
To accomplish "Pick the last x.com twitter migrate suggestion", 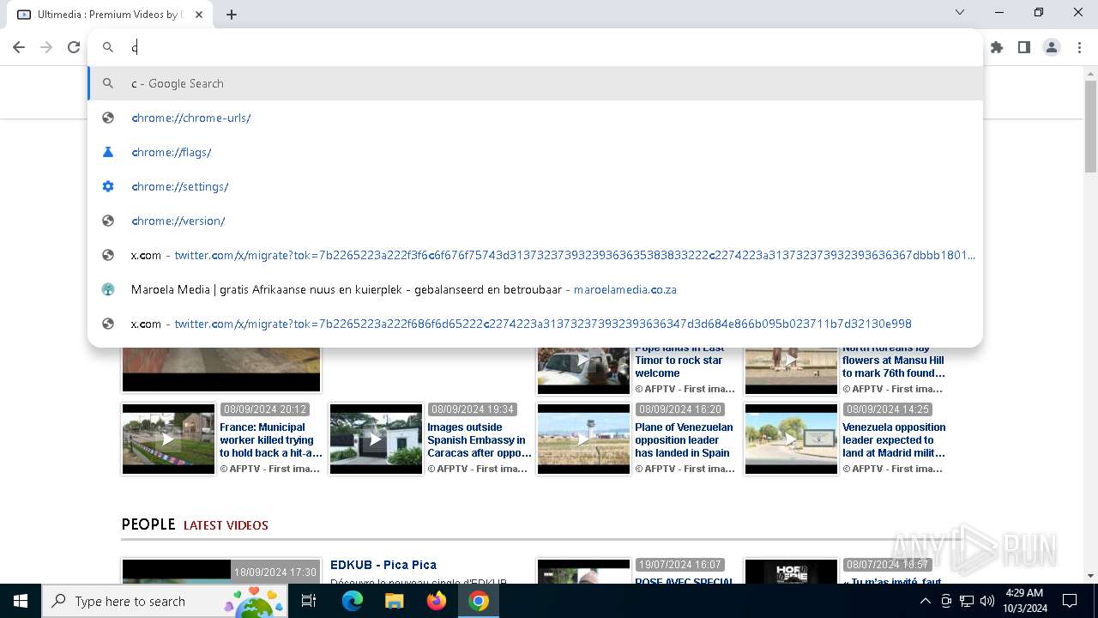I will click(x=535, y=324).
